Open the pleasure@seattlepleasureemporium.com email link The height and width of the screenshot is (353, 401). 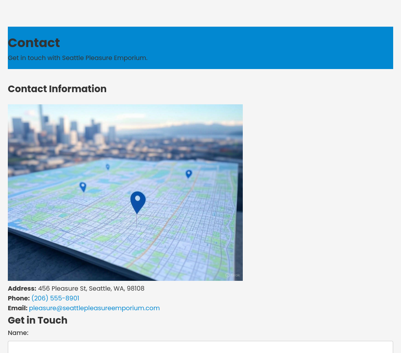pos(94,308)
